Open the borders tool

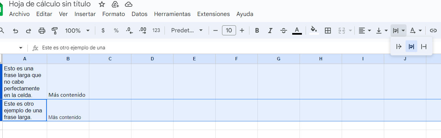[328, 31]
